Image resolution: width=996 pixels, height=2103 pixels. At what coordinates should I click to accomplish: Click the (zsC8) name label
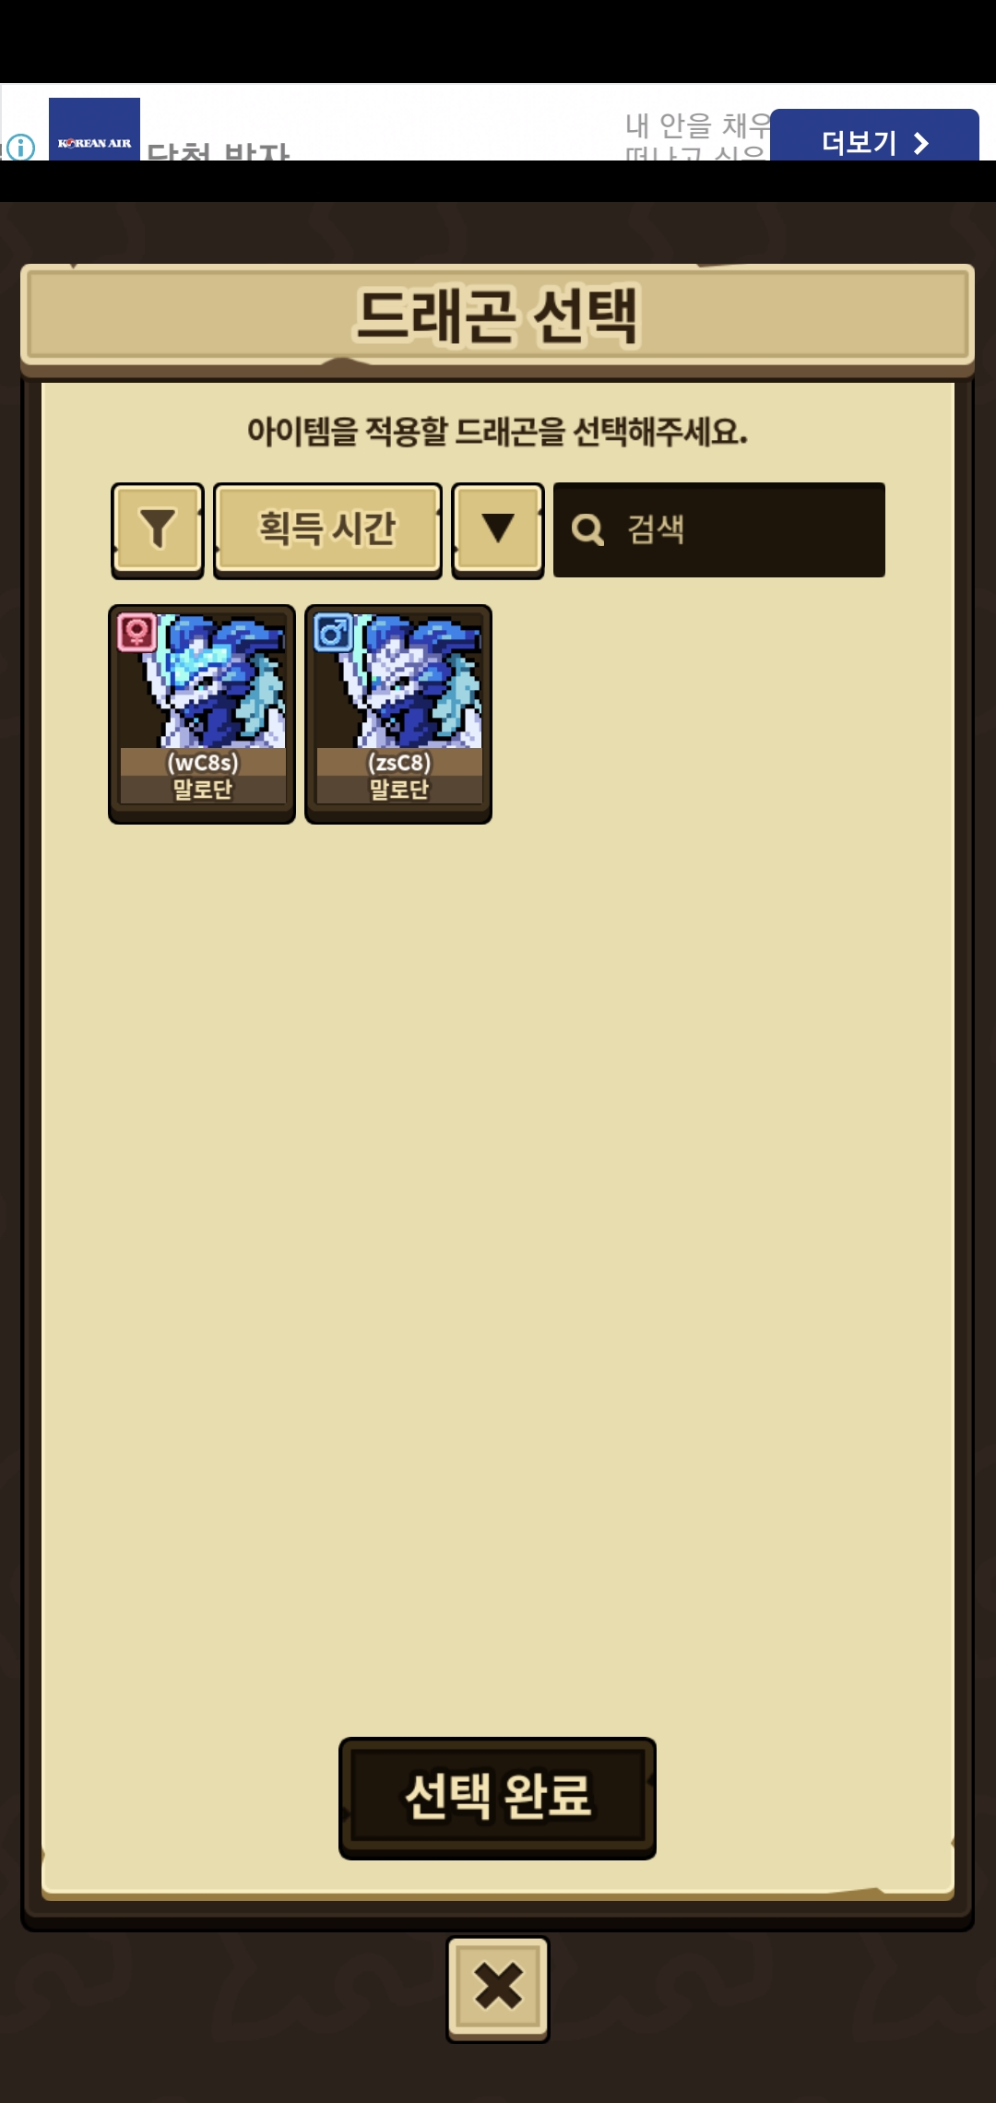(399, 763)
